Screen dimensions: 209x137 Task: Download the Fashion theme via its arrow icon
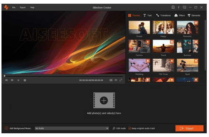tap(148, 42)
